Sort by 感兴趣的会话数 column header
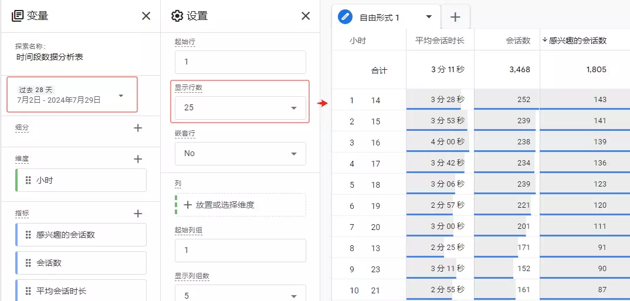630x301 pixels. tap(577, 40)
